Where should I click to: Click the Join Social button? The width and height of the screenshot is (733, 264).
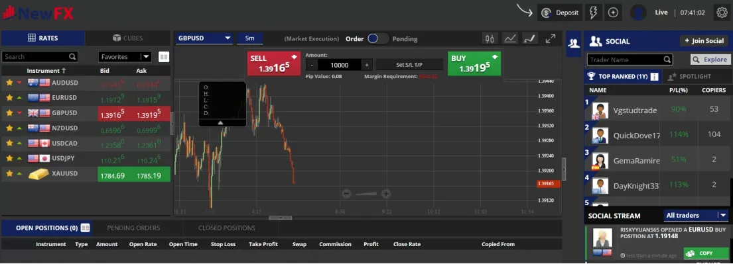[x=704, y=41]
